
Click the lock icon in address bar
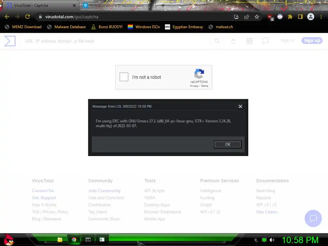pos(40,17)
